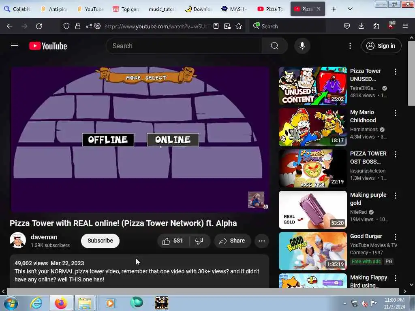Focus the Firefox URL address bar
Screen dimensions: 415x311
pos(156,26)
